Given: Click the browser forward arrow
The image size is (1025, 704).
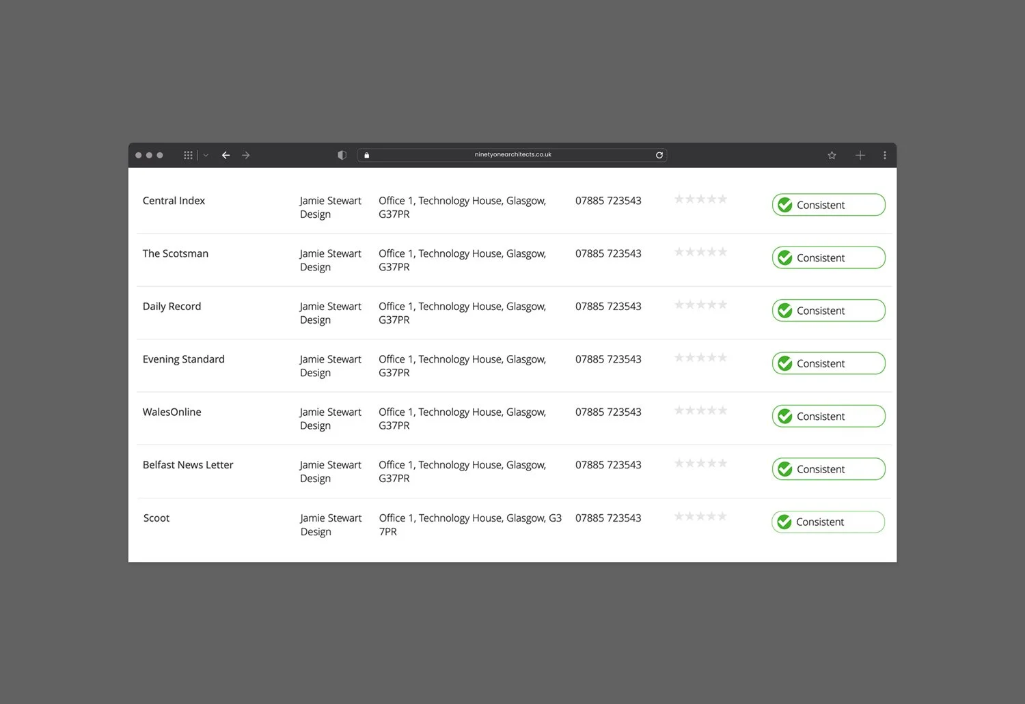Looking at the screenshot, I should point(246,156).
